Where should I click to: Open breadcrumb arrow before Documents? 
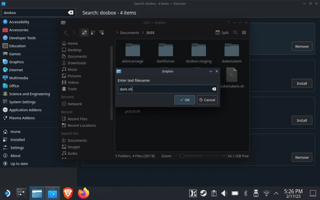click(117, 33)
